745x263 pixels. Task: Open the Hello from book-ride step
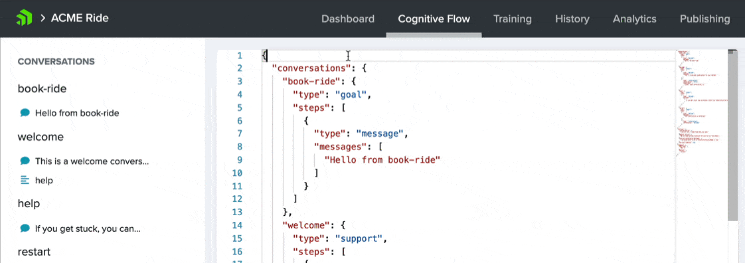coord(77,113)
